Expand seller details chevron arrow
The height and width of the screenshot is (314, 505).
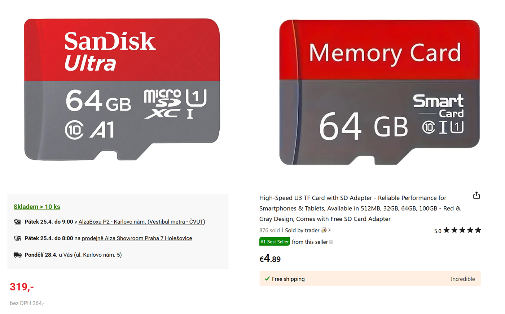tap(330, 230)
